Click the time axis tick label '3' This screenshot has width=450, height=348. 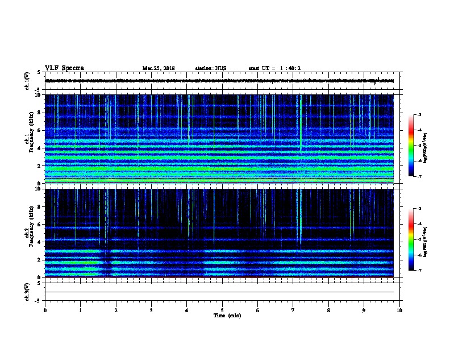coord(151,310)
